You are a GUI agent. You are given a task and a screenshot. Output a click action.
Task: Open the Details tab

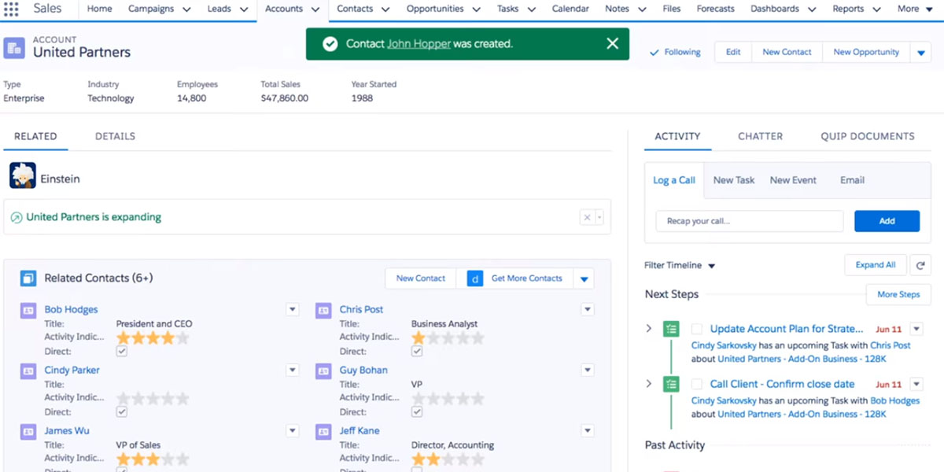point(115,136)
